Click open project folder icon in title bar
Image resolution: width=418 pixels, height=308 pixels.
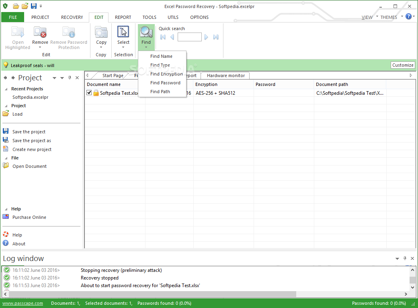(x=25, y=6)
